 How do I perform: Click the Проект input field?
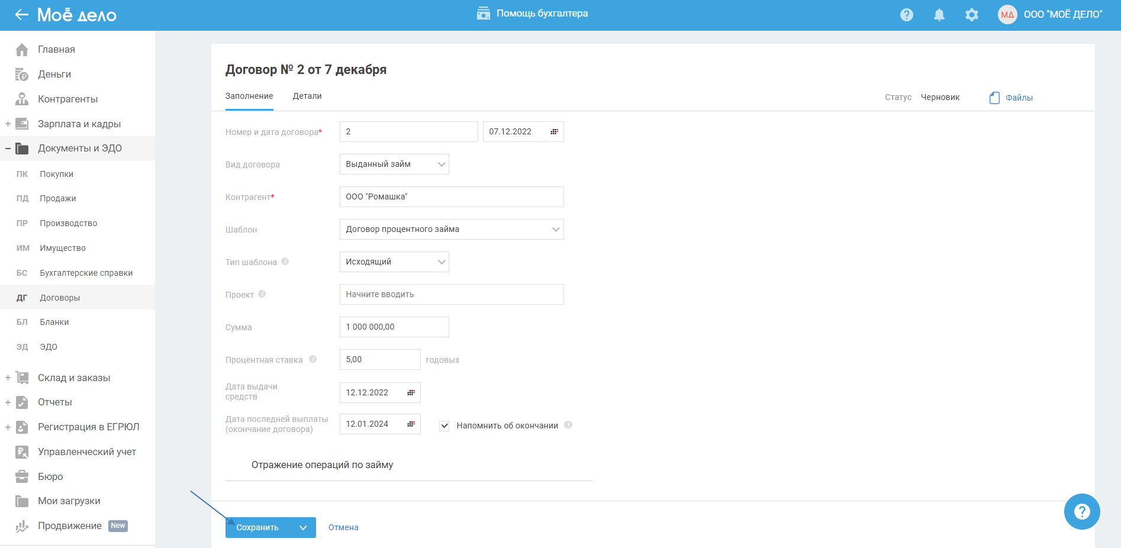[452, 294]
